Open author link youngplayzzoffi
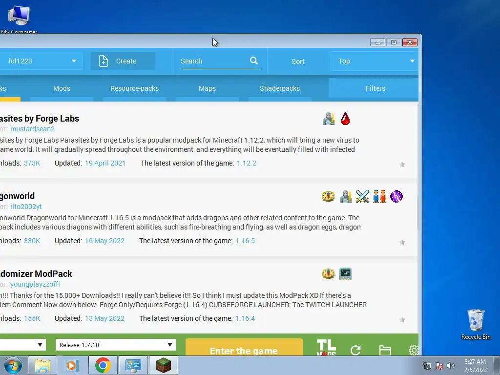 tap(35, 284)
